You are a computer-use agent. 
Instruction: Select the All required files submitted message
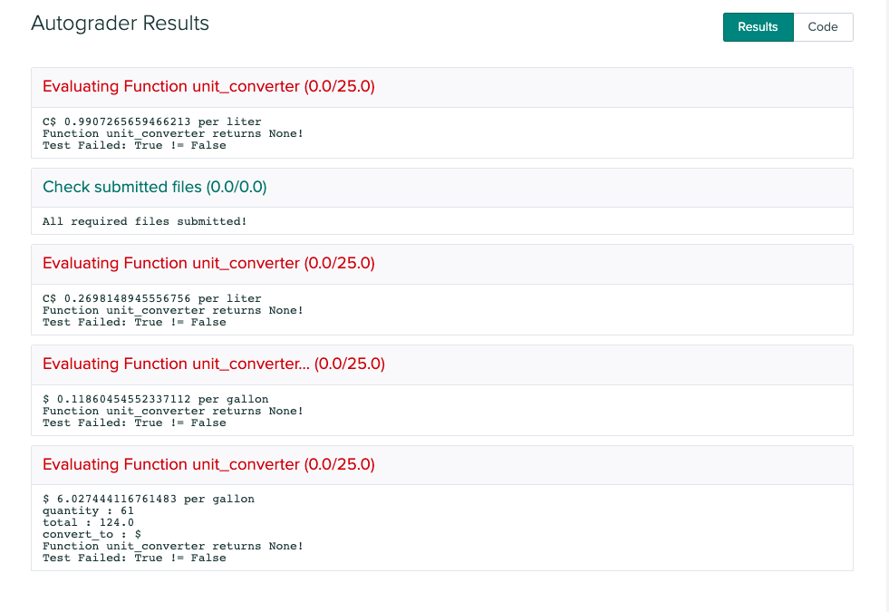143,221
